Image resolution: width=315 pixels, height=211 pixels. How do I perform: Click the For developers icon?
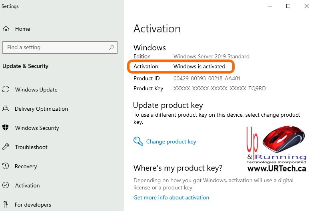click(6, 205)
